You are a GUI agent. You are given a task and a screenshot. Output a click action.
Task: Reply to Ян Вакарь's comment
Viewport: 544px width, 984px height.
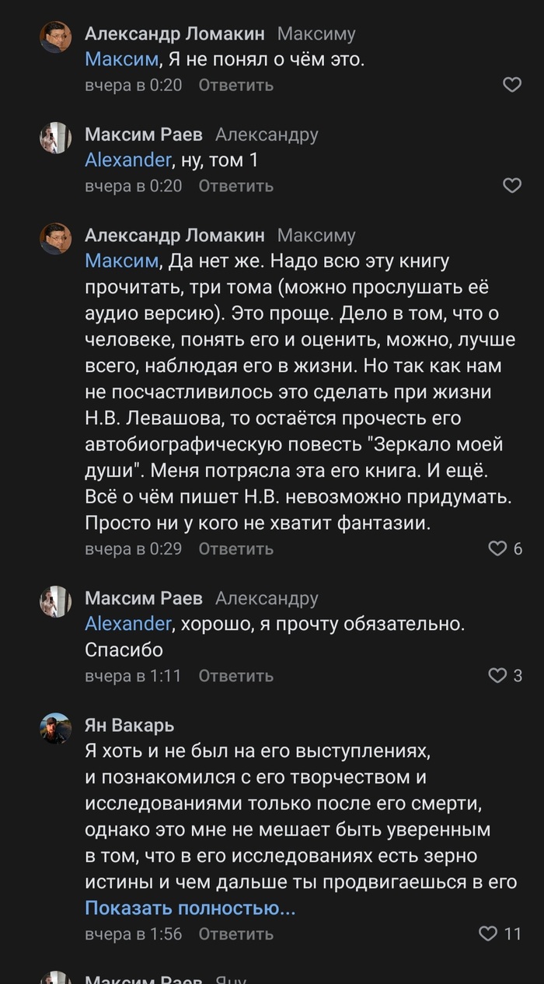[x=235, y=933]
